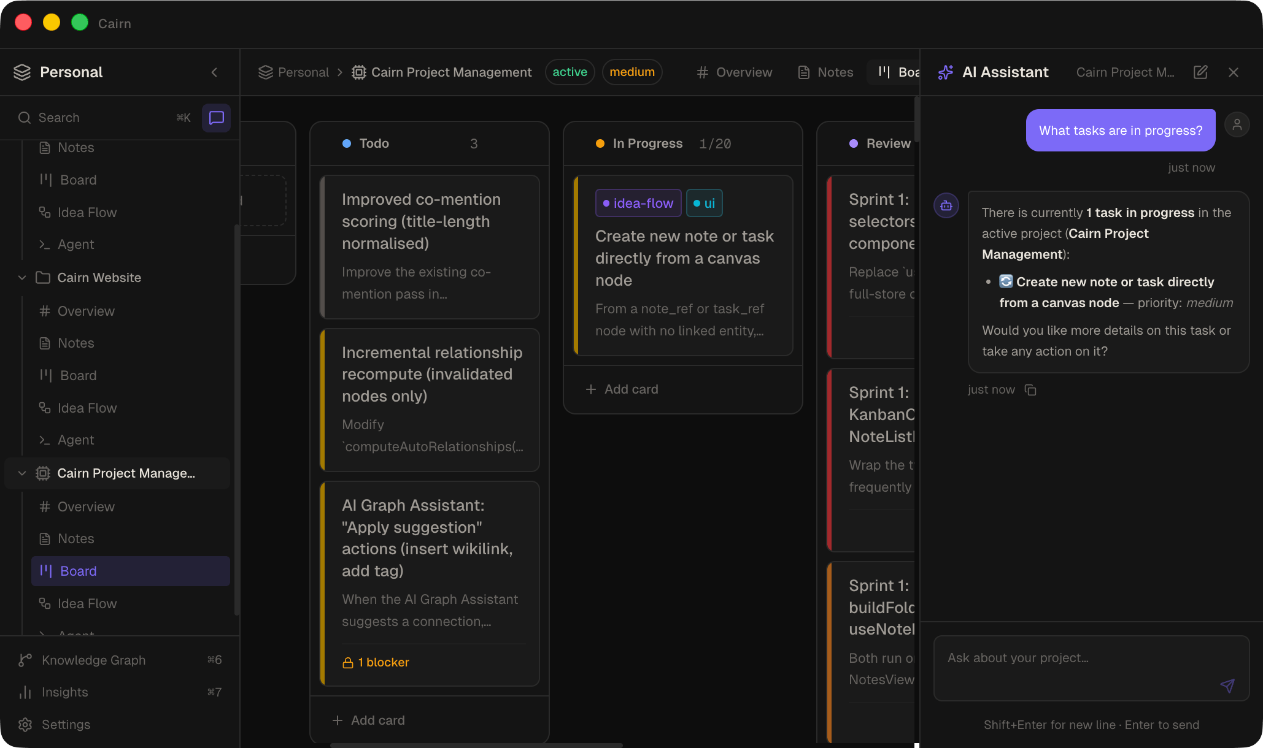Click Add card in In Progress column
Screen dimensions: 1263x748
[622, 389]
